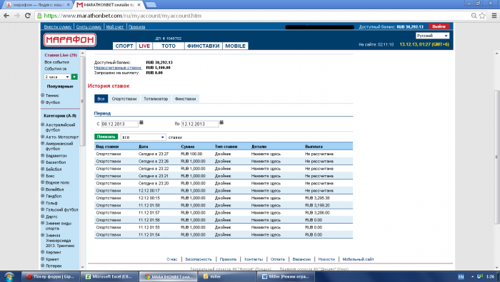Open the 2 часа time dropdown
The width and height of the screenshot is (500, 282).
click(x=57, y=77)
